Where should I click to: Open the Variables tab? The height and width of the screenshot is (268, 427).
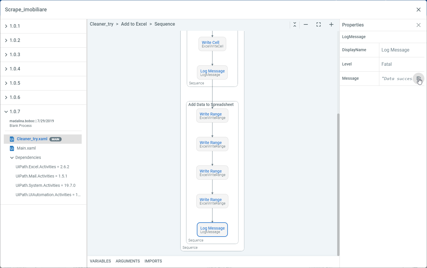click(100, 261)
